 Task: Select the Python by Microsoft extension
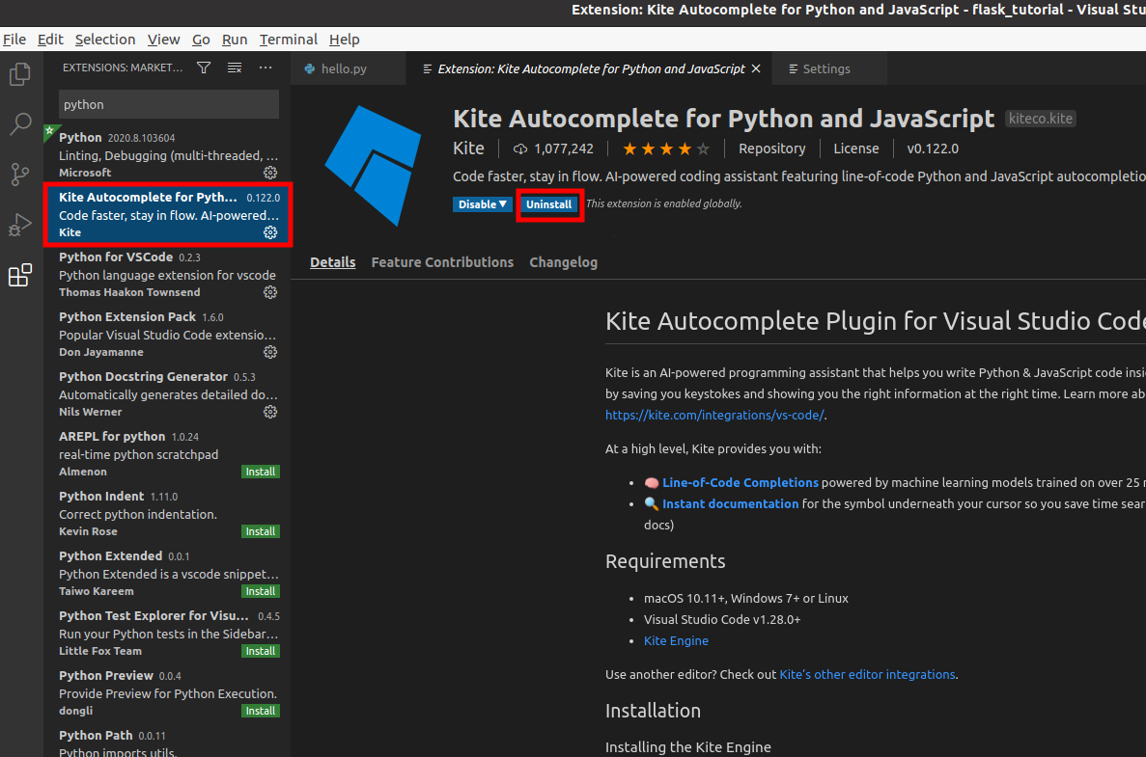pos(167,154)
